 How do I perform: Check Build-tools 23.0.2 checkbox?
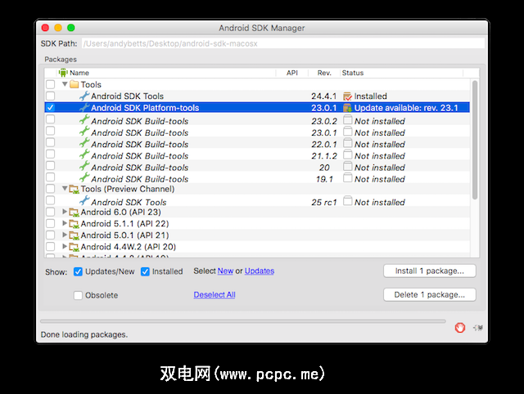pos(51,119)
